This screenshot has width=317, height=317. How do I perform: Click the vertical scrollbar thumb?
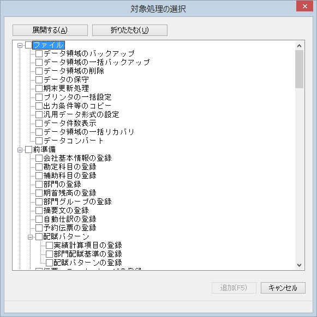299,69
